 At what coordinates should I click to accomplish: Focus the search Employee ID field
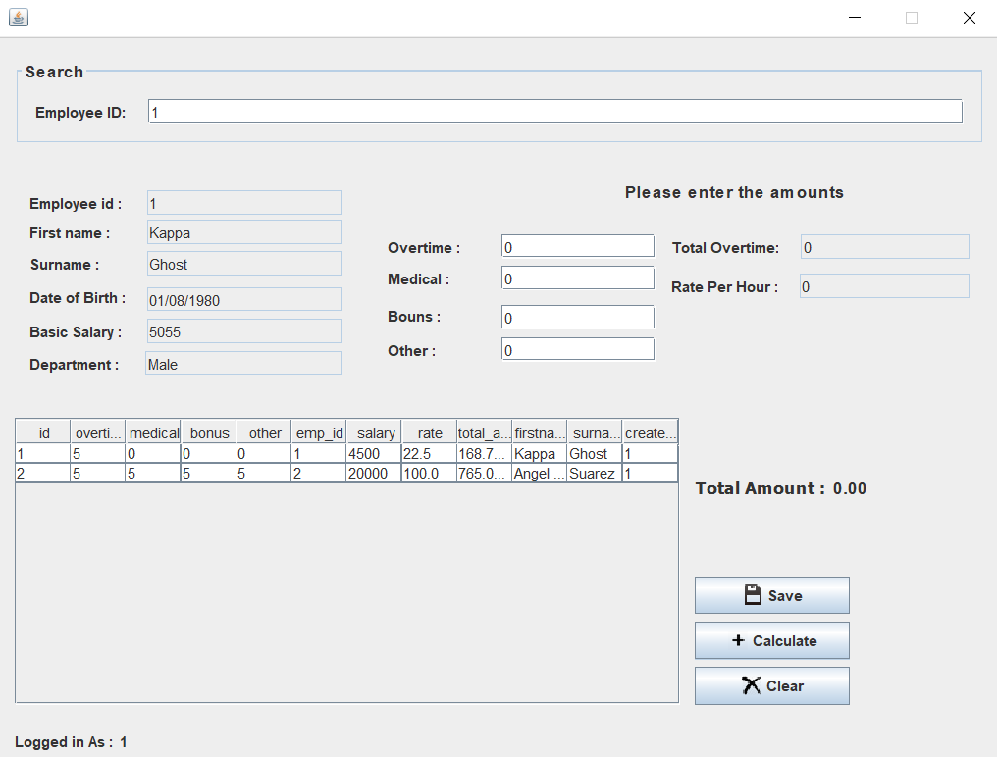554,112
